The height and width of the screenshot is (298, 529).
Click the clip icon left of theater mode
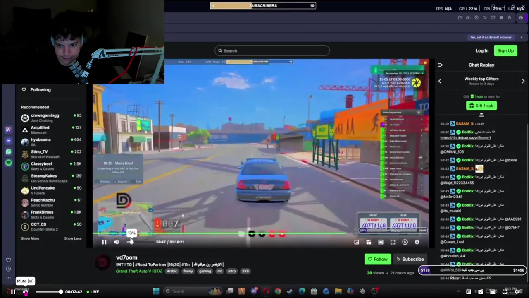369,242
